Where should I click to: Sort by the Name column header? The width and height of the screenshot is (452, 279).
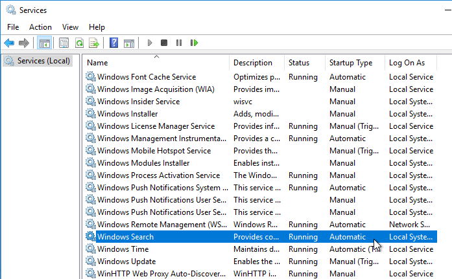coord(156,62)
